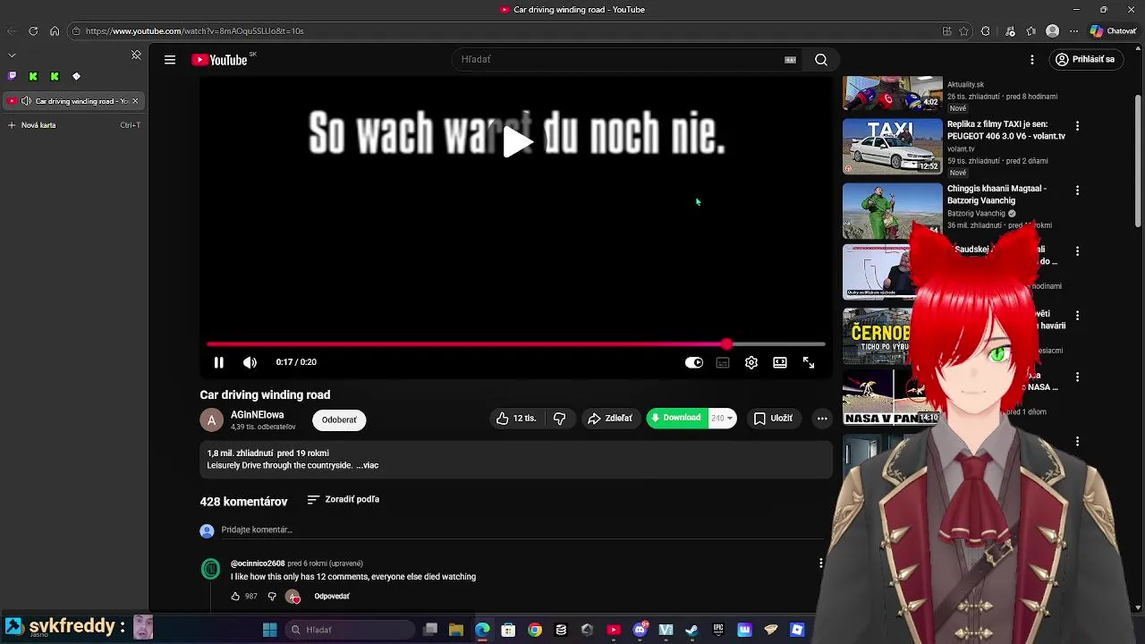1145x644 pixels.
Task: Open the 240 download quality dropdown
Action: (x=722, y=418)
